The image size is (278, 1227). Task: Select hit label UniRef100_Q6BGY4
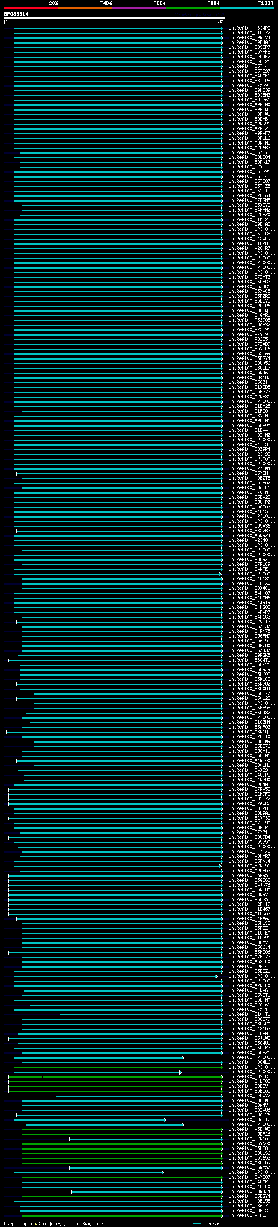click(x=249, y=1196)
